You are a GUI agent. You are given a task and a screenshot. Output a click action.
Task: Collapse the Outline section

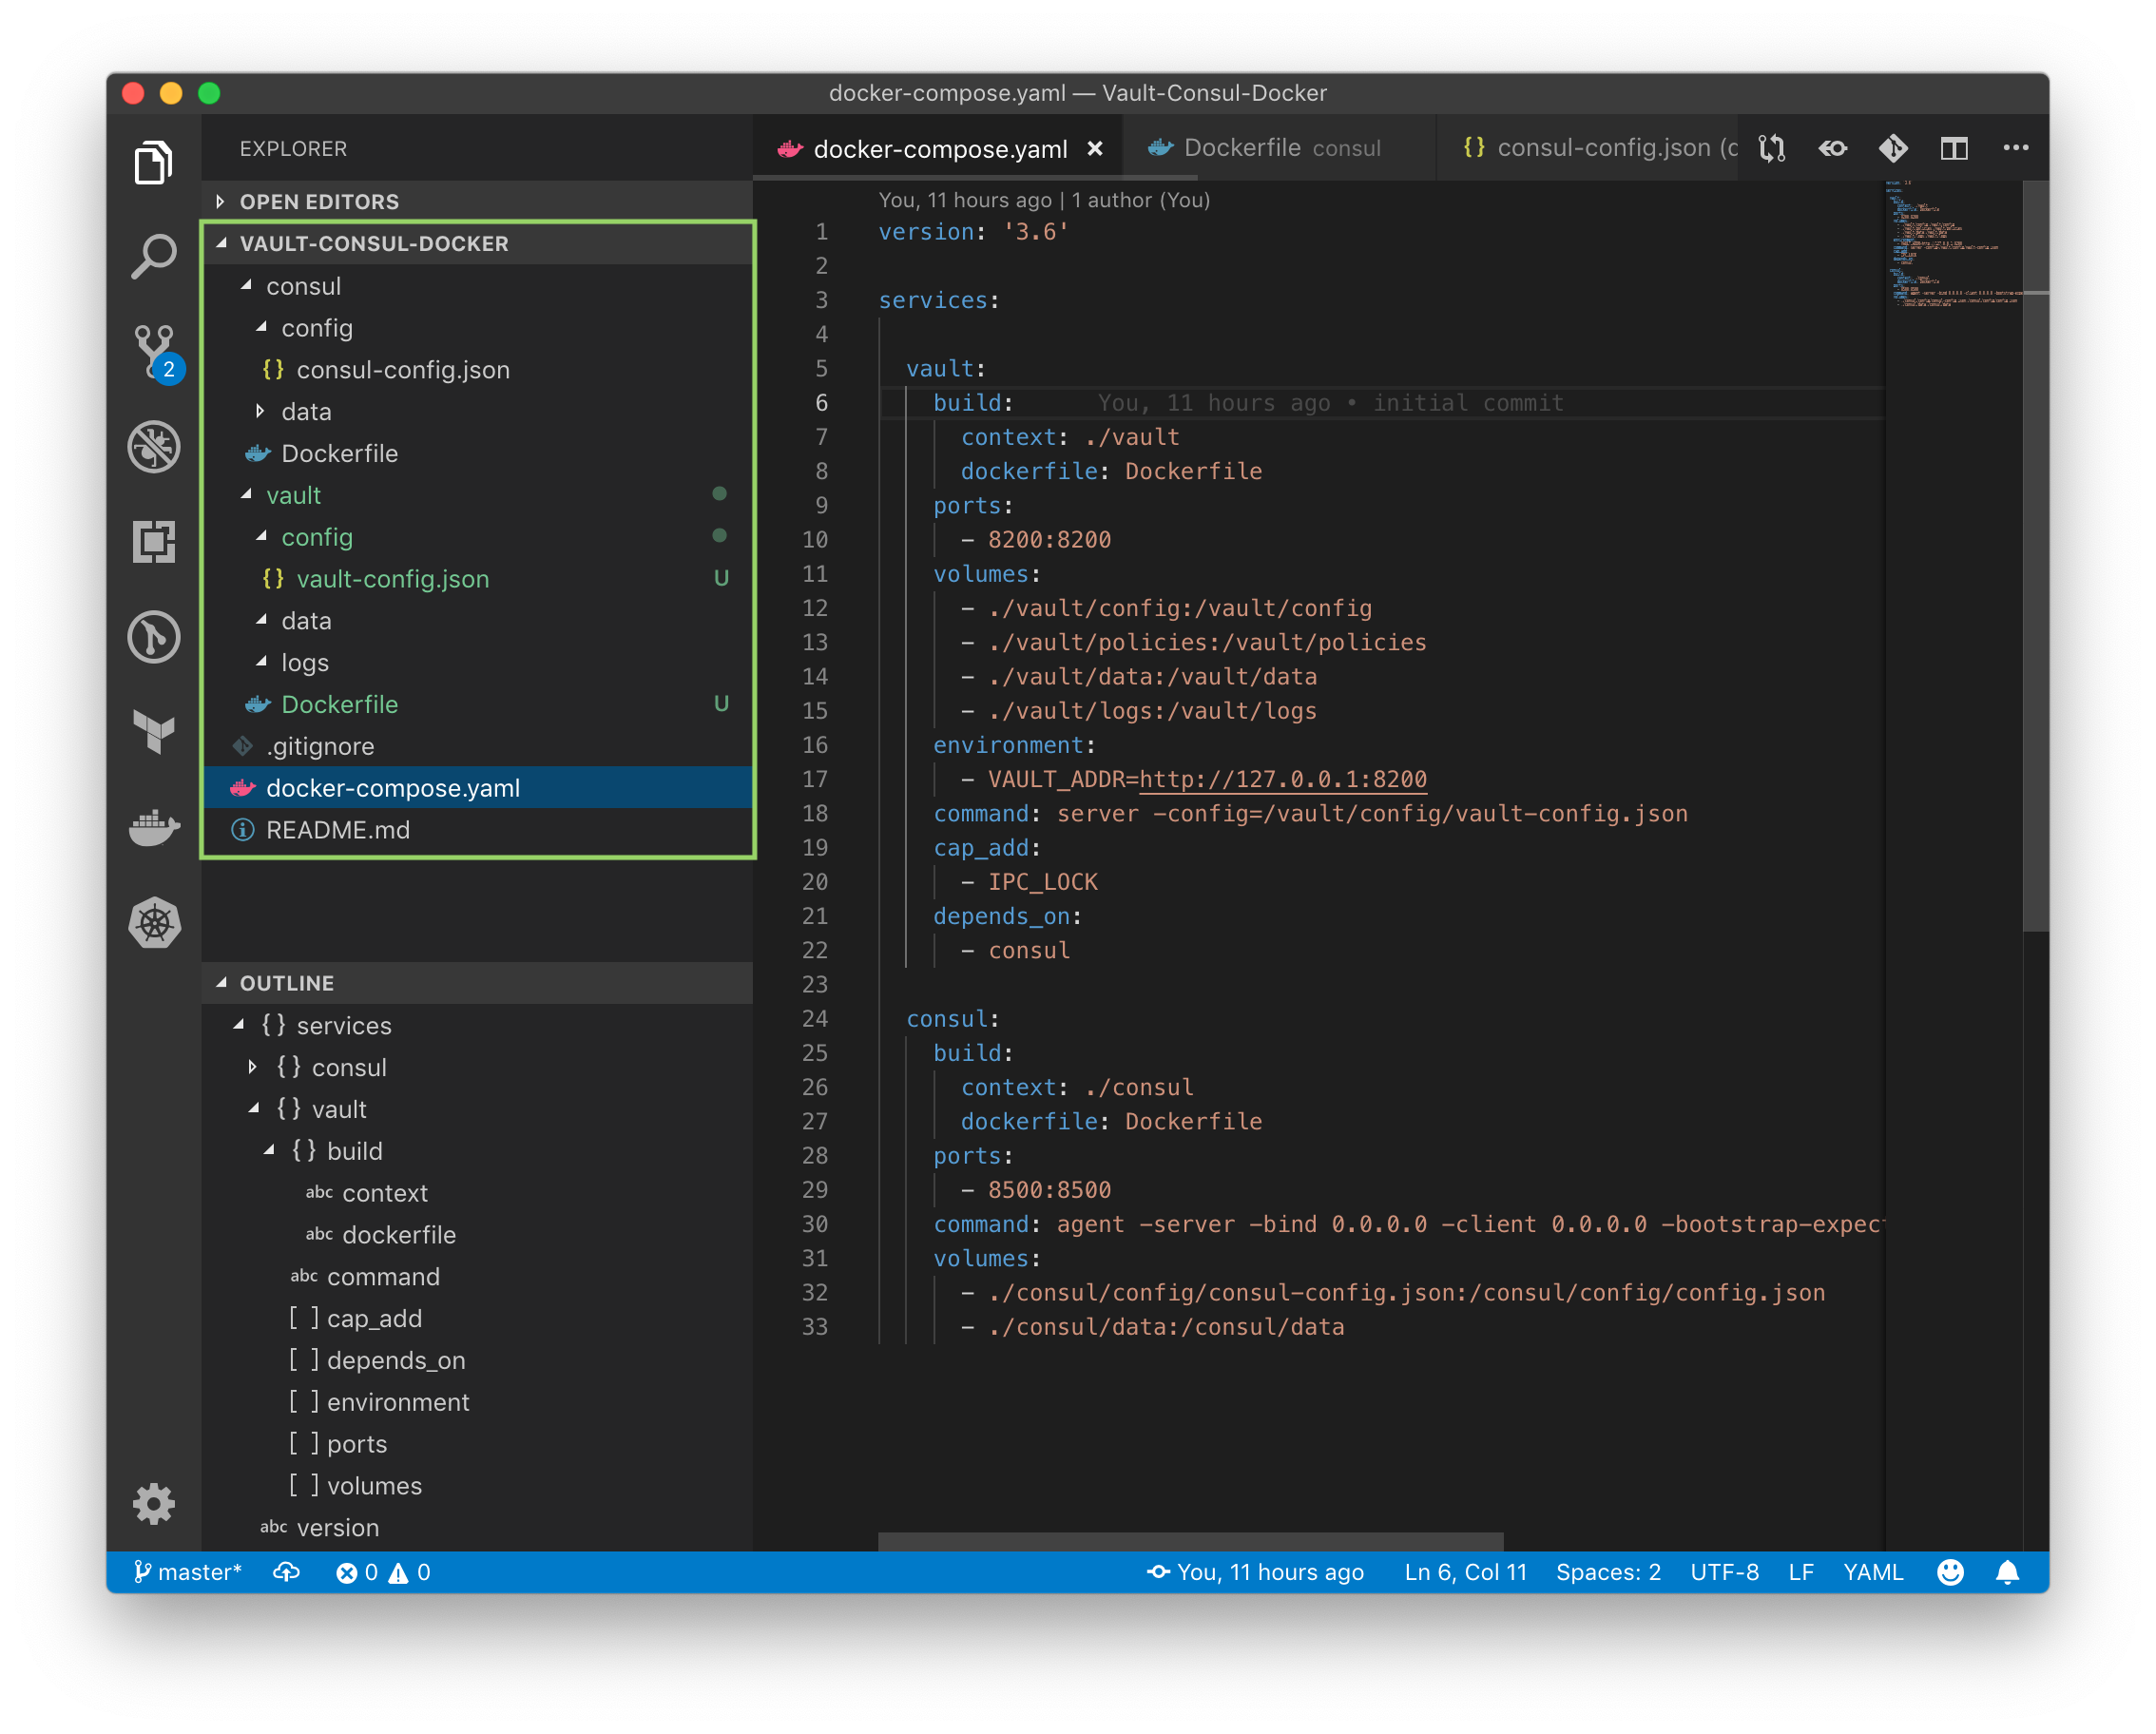coord(478,983)
